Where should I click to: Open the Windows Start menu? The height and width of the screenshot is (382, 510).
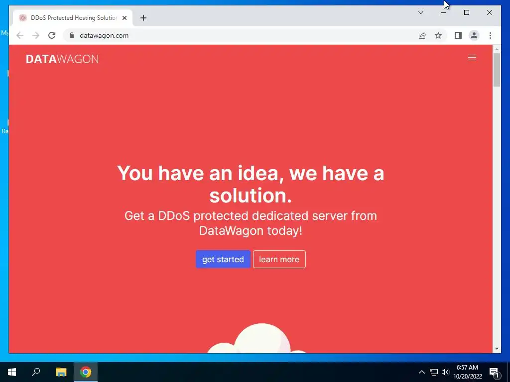pos(12,372)
